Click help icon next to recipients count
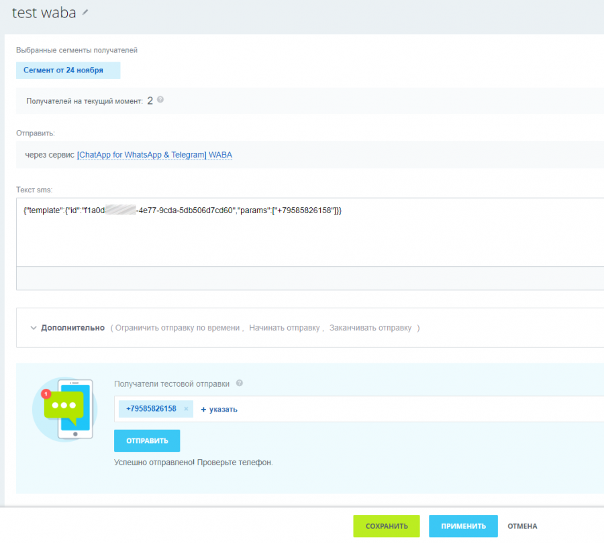Viewport: 604px width, 543px height. tap(160, 100)
